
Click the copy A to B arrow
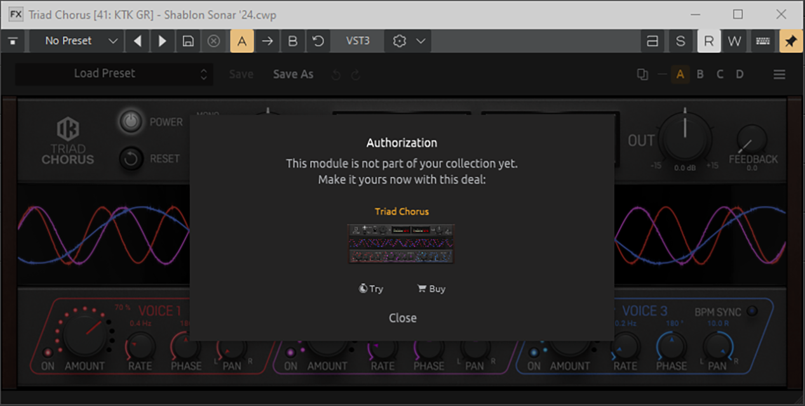267,41
